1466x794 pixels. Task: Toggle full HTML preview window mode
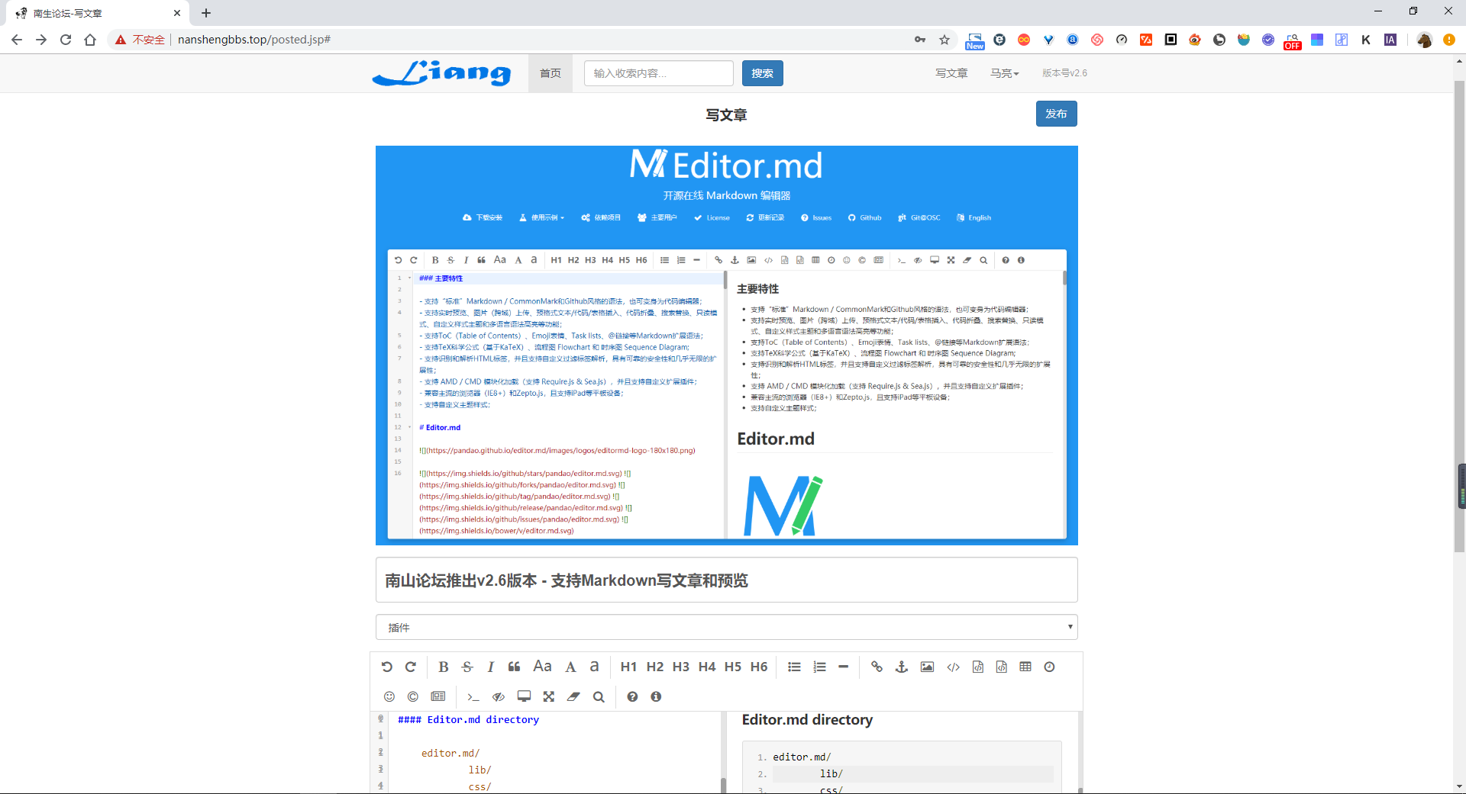point(524,696)
